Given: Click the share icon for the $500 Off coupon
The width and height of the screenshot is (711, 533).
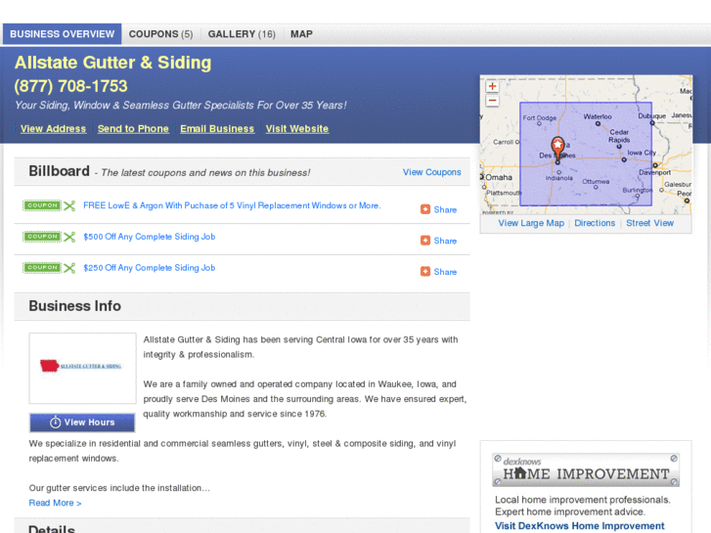Looking at the screenshot, I should [x=424, y=241].
